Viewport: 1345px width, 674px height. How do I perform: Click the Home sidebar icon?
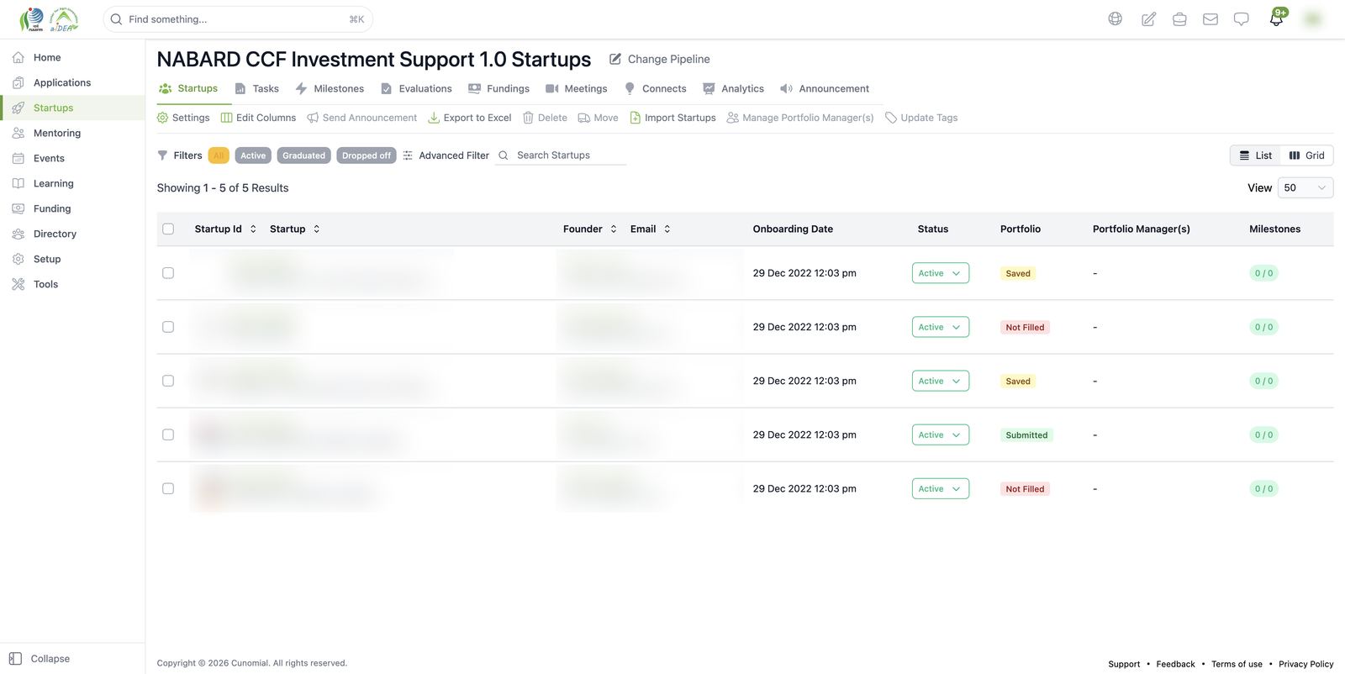click(x=18, y=57)
